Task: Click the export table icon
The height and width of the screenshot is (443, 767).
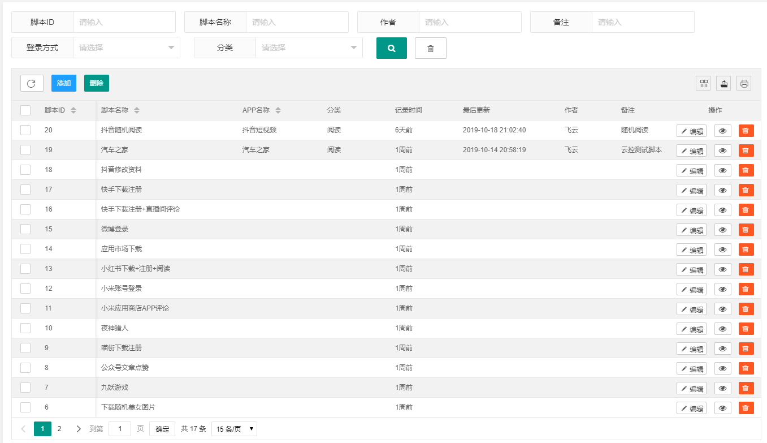Action: click(724, 83)
